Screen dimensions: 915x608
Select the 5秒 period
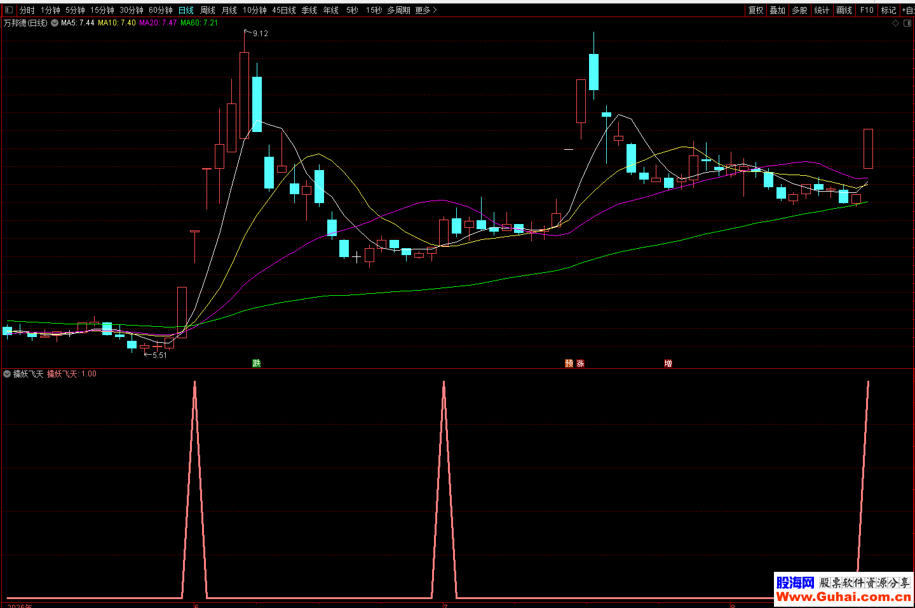352,10
